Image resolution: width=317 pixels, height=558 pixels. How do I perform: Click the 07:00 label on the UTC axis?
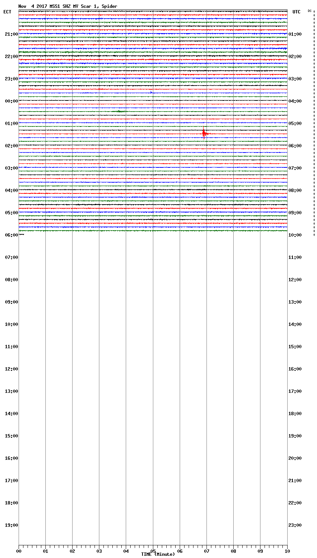coord(295,168)
